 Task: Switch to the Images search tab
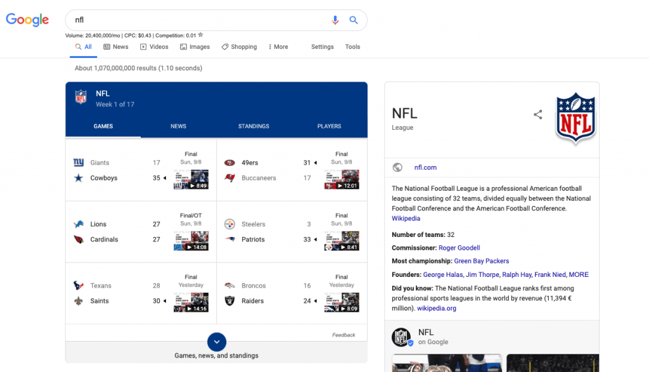195,47
